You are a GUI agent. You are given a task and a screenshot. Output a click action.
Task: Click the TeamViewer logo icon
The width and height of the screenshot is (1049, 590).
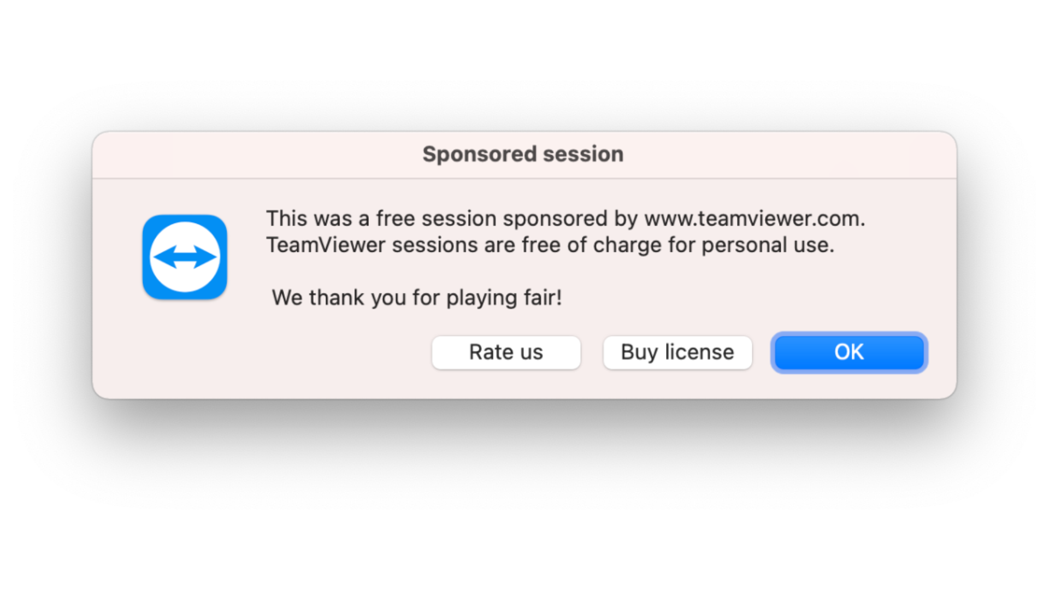(185, 257)
